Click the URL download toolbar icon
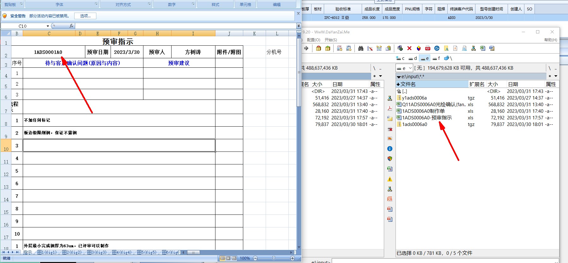Screen dimensions: 568x263 click(x=349, y=48)
